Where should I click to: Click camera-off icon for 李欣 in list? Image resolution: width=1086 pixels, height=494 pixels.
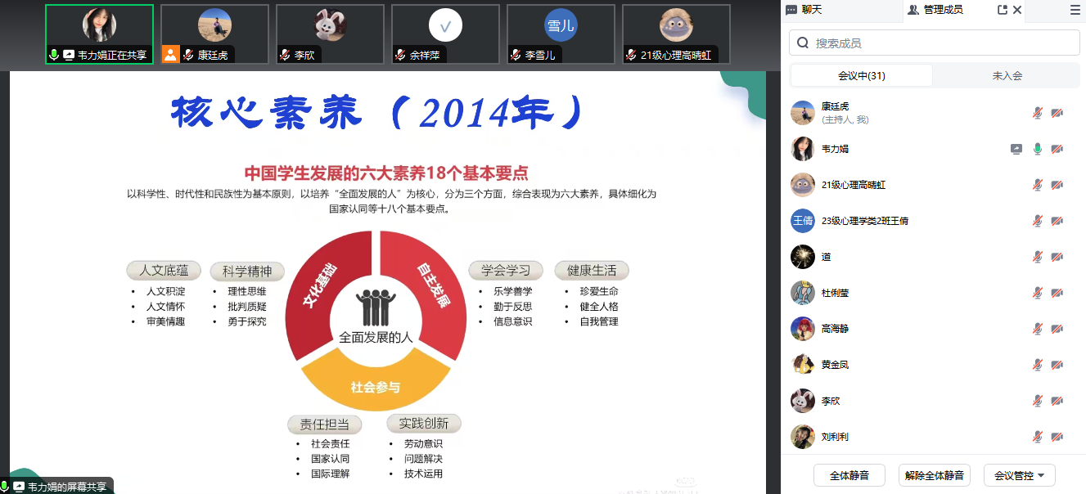pos(1057,401)
